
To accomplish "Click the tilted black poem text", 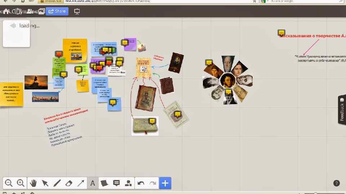I will click(64, 135).
